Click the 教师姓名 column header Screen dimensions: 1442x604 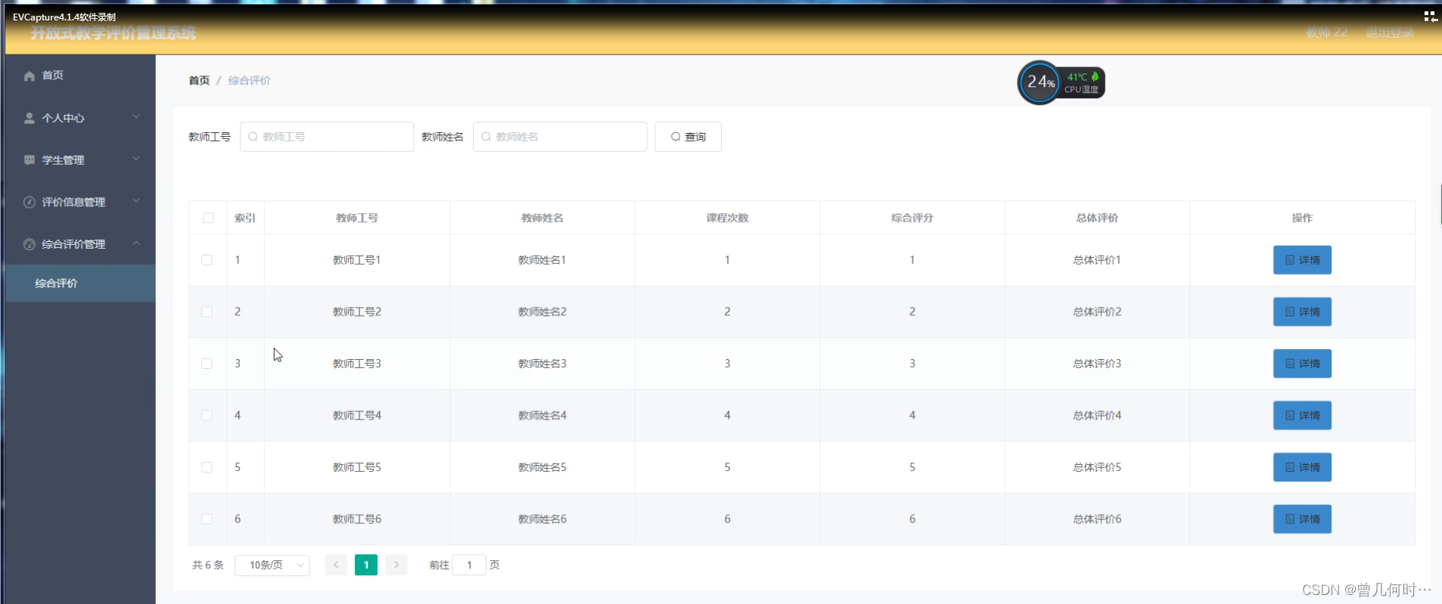point(542,218)
